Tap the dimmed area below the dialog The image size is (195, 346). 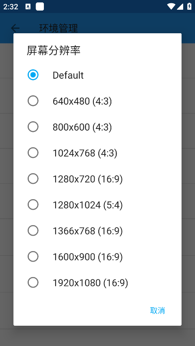pyautogui.click(x=97, y=336)
